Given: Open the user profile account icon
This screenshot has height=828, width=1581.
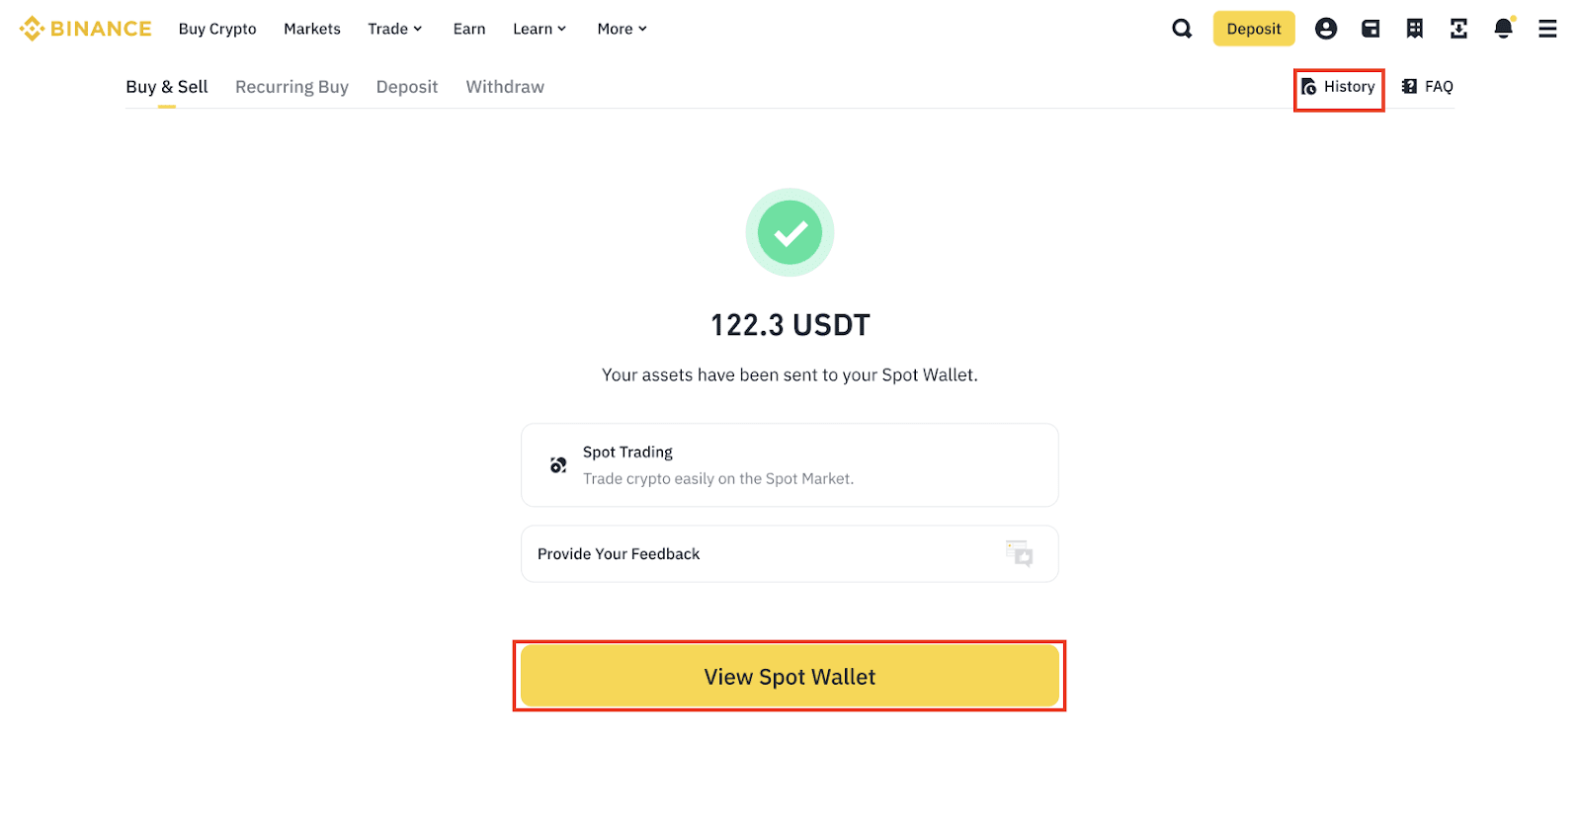Looking at the screenshot, I should (1326, 29).
